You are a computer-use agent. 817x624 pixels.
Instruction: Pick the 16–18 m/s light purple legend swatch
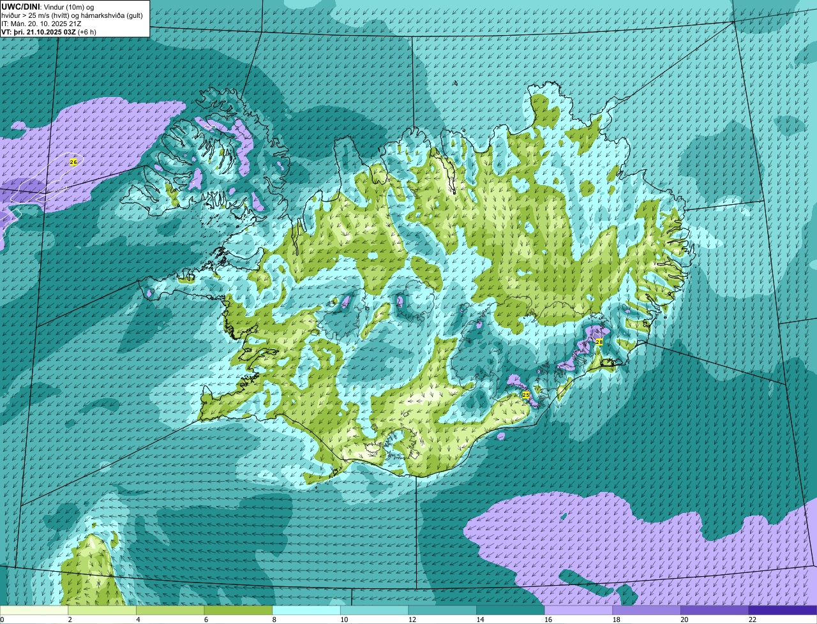pyautogui.click(x=578, y=611)
